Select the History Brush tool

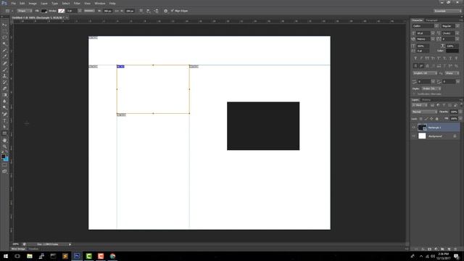pyautogui.click(x=4, y=82)
